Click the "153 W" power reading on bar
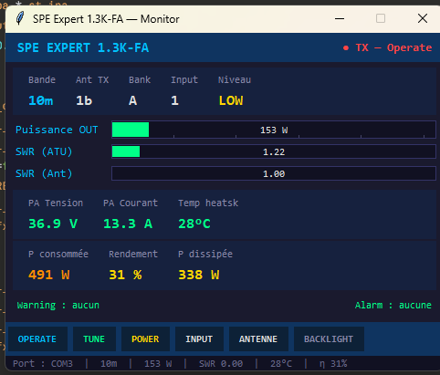The width and height of the screenshot is (440, 375). (274, 130)
